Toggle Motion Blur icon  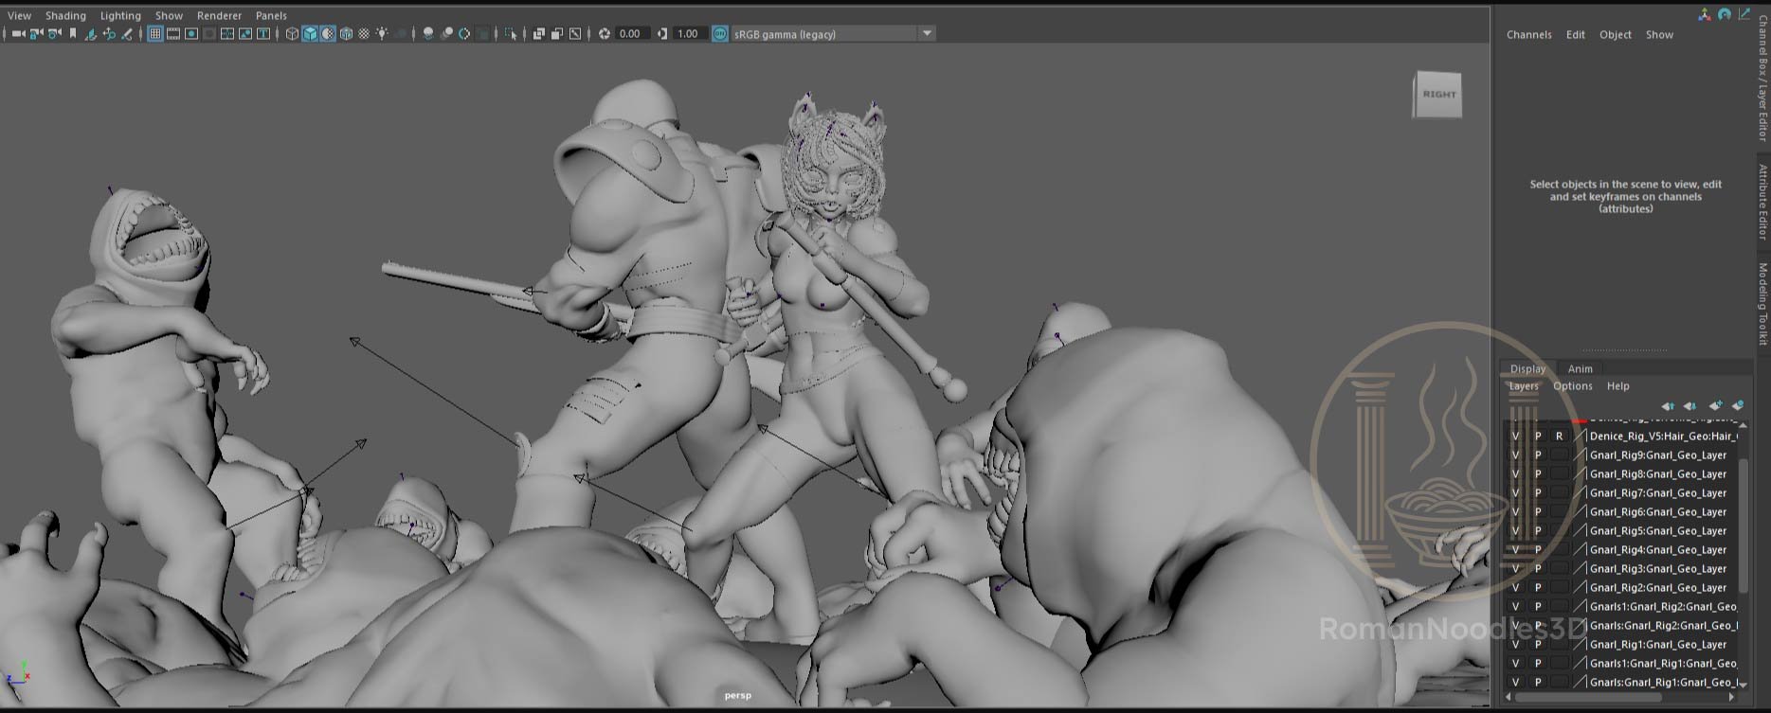(x=446, y=33)
